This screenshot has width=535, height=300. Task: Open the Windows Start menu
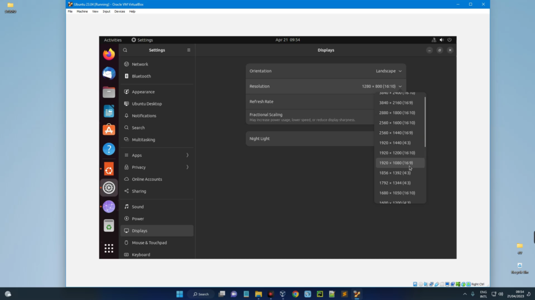point(180,294)
